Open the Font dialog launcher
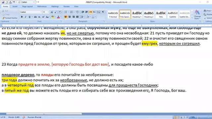The height and width of the screenshot is (119, 212). point(61,21)
